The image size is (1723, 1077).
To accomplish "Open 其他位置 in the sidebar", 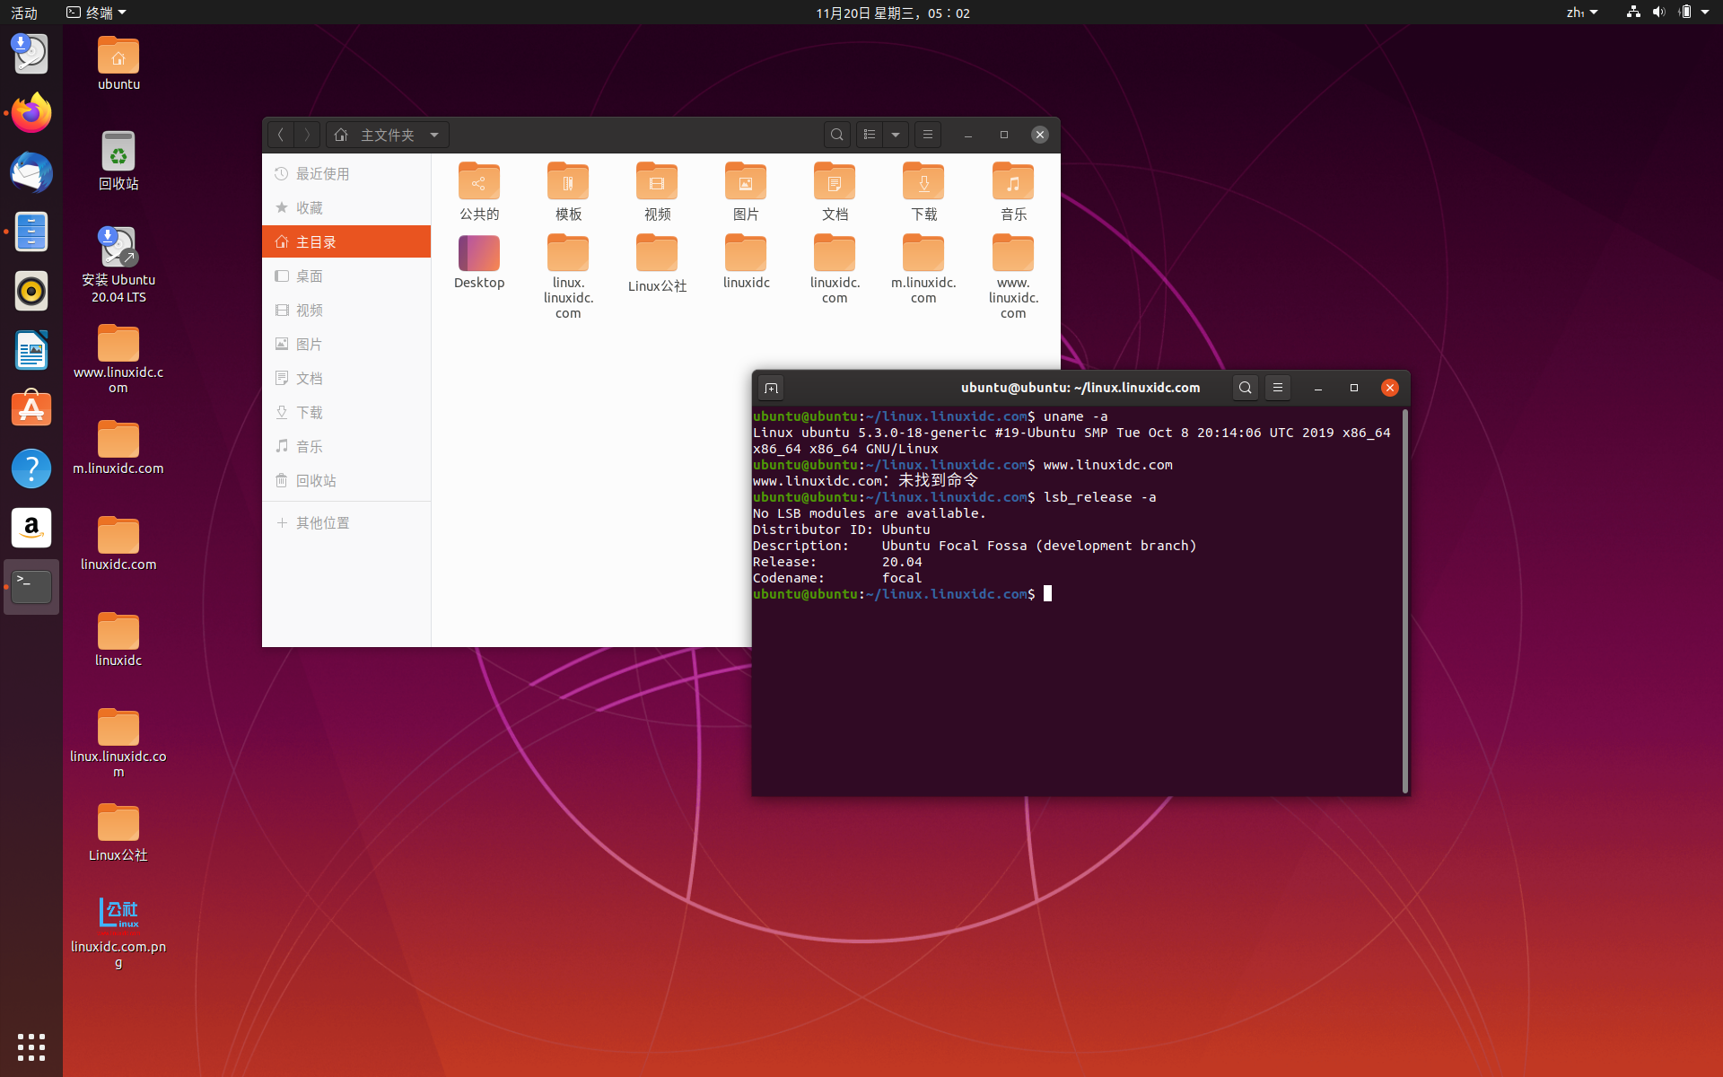I will [x=323, y=522].
